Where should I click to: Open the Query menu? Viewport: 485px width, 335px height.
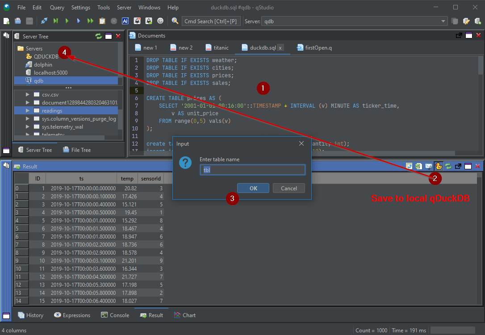57,8
